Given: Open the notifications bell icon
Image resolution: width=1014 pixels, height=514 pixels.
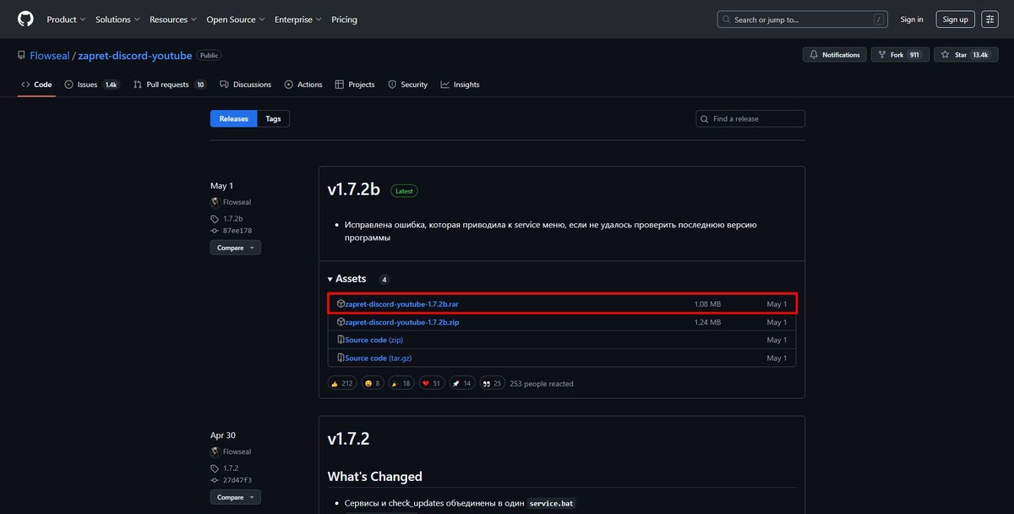Looking at the screenshot, I should (814, 54).
